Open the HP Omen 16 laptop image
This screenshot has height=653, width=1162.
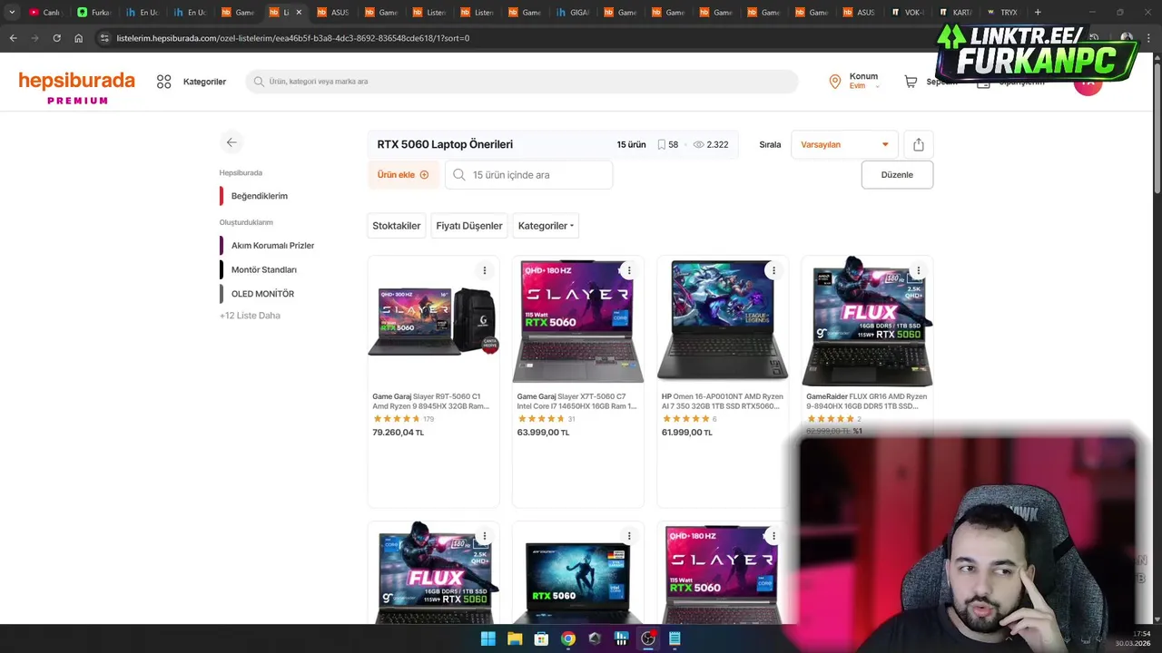point(723,320)
